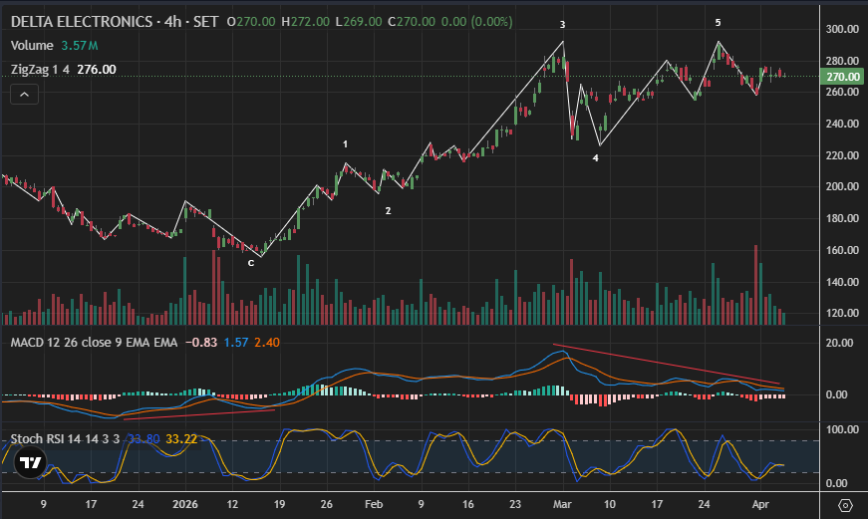868x519 pixels.
Task: Click the MACD histogram value −0.83
Action: point(201,343)
